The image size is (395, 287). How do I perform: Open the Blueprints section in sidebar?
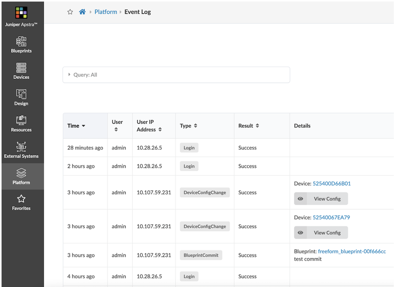pos(21,45)
